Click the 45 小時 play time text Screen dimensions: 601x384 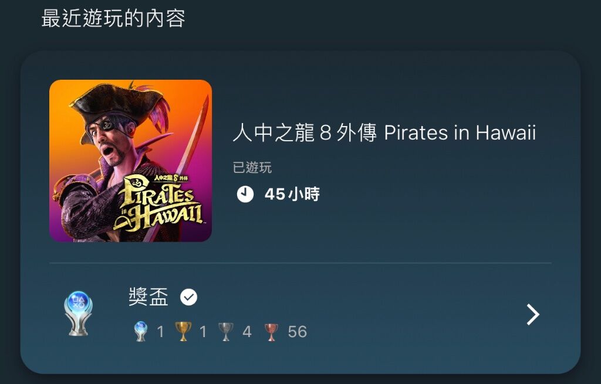tap(292, 194)
